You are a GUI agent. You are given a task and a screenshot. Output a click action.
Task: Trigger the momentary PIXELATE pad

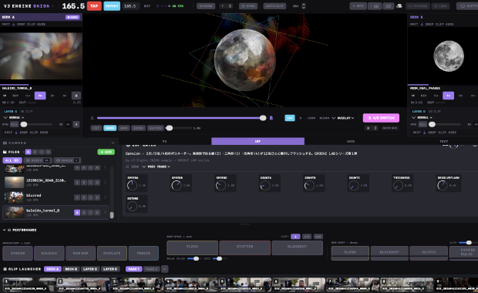[x=112, y=253]
